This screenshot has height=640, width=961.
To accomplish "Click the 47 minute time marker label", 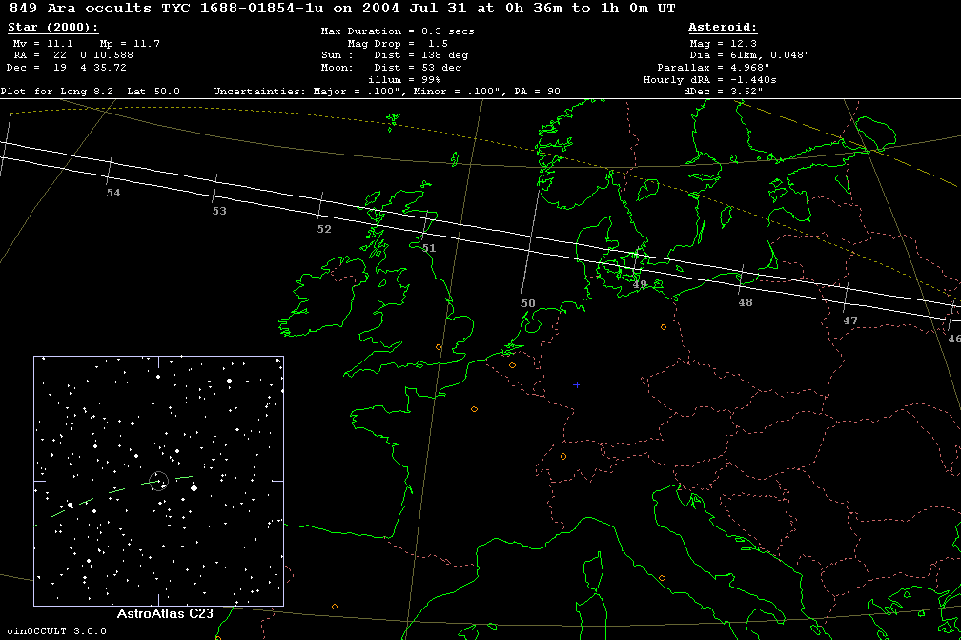I will point(850,320).
